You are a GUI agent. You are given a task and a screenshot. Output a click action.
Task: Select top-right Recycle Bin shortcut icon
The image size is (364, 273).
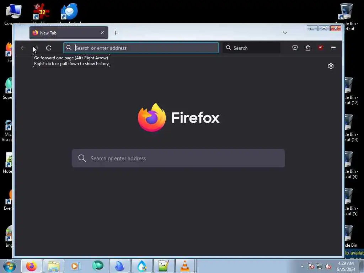point(346,12)
